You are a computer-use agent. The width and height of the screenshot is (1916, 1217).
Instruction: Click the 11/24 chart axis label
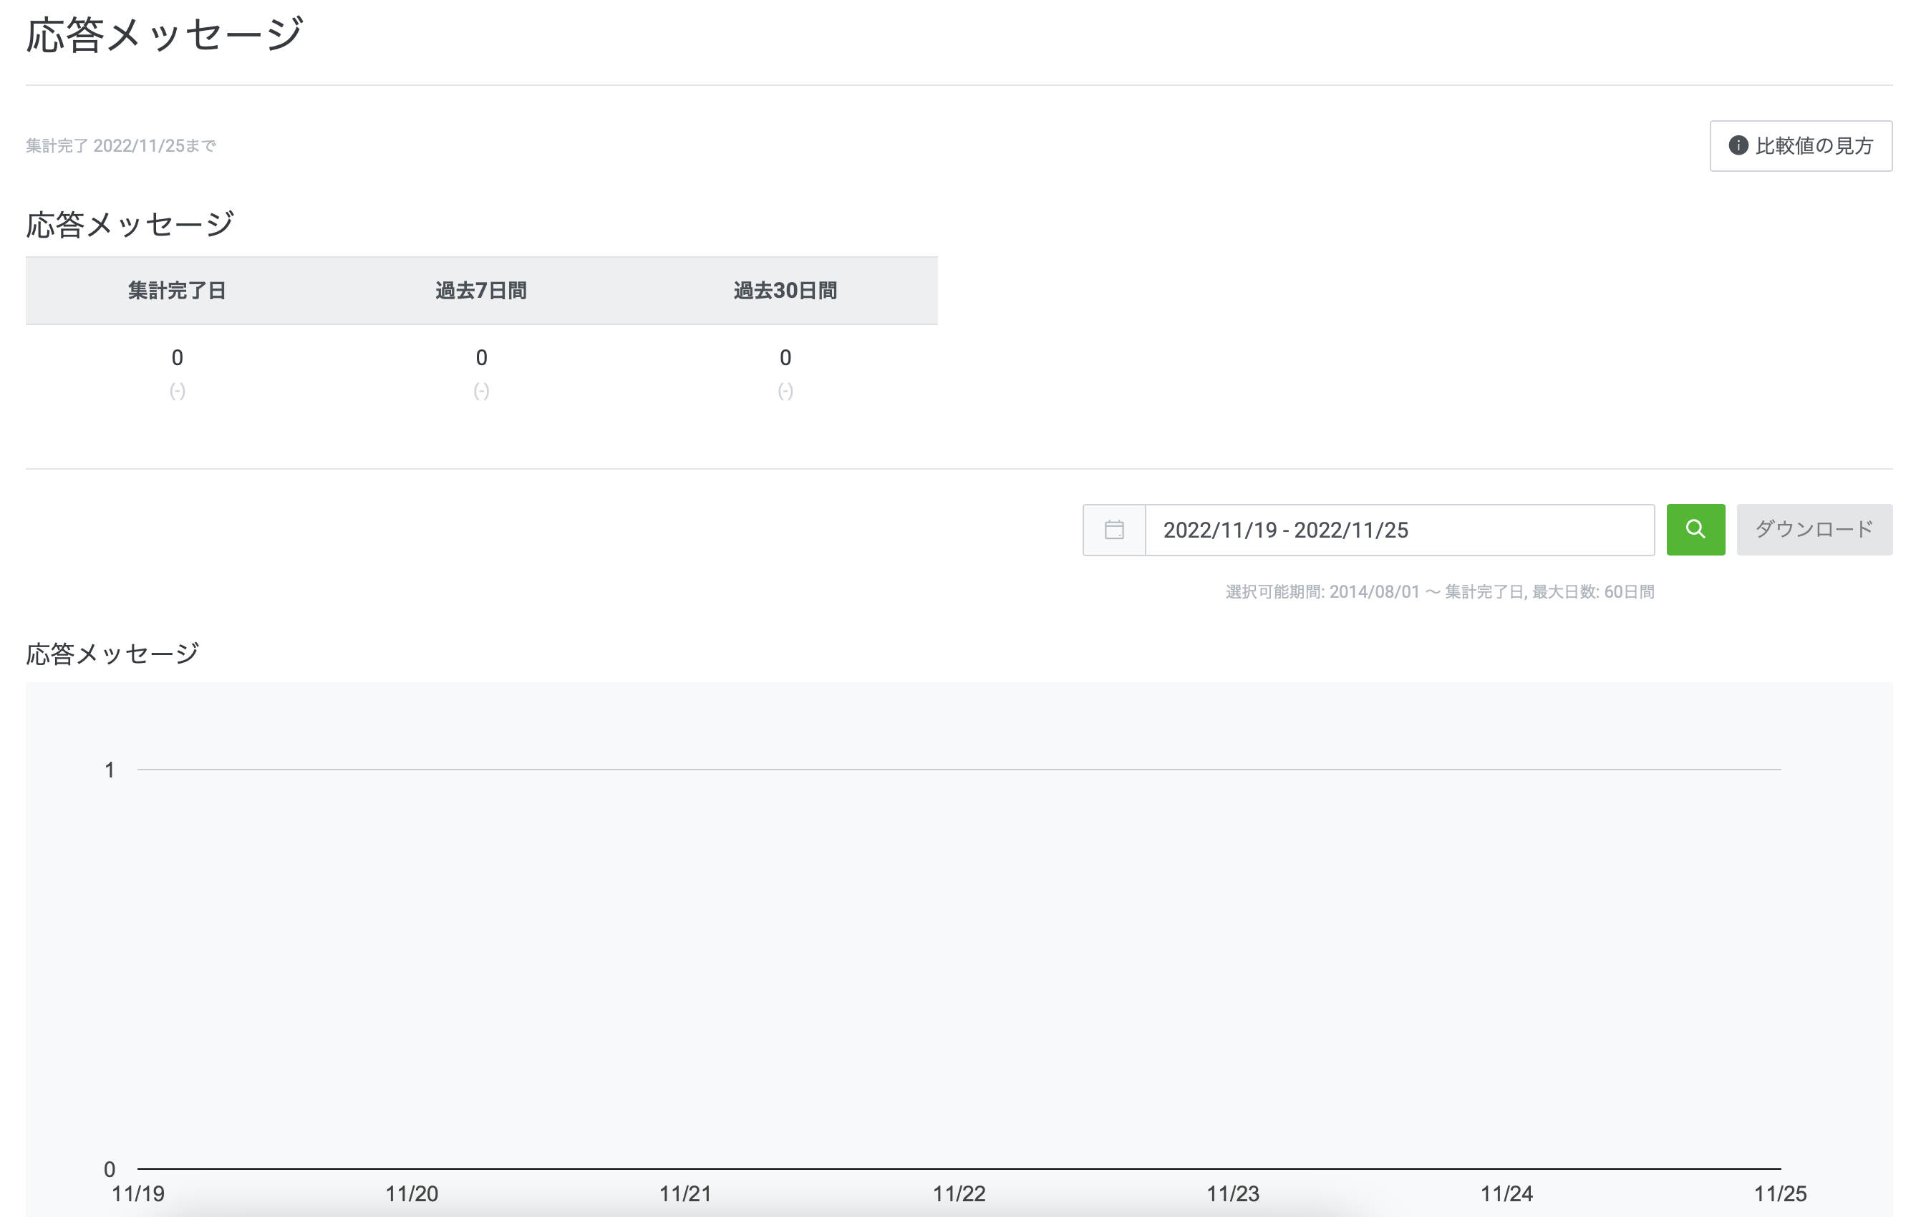point(1507,1193)
